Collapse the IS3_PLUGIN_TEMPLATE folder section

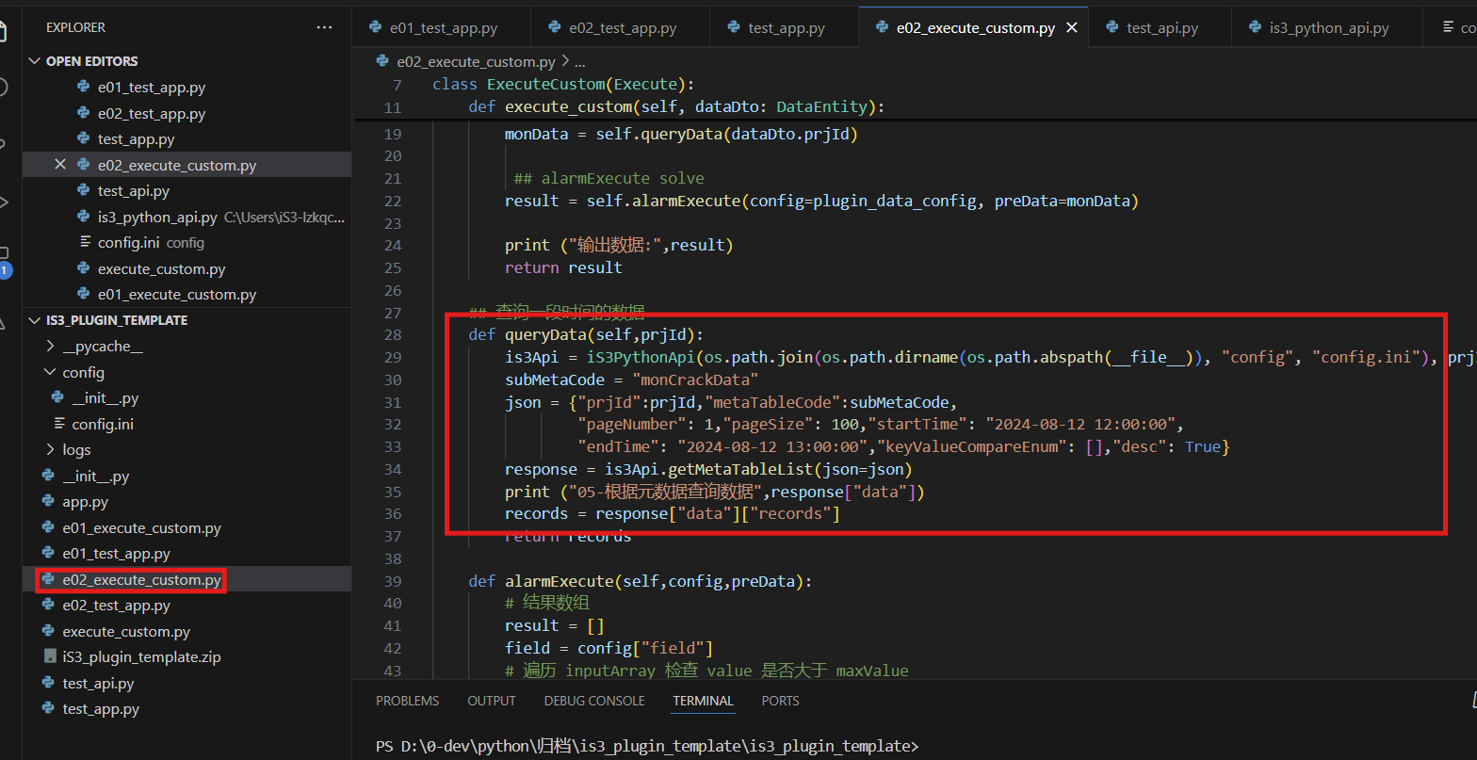(36, 320)
